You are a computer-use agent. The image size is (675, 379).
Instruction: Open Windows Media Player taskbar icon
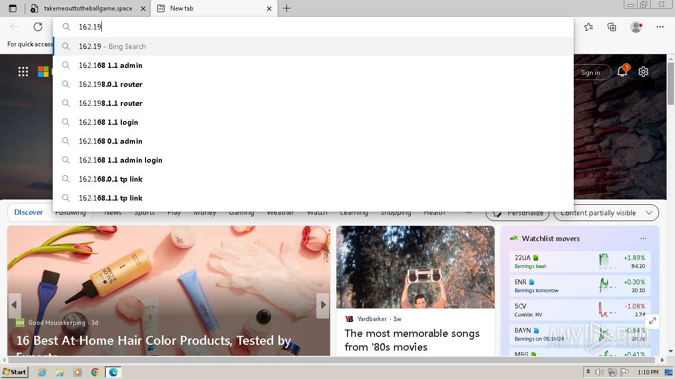click(x=78, y=372)
